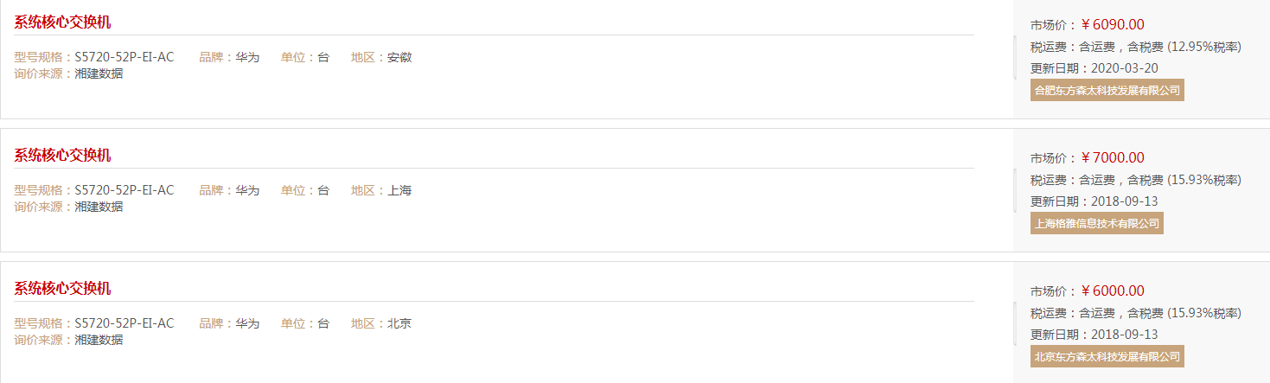Click the 北京 region value
The width and height of the screenshot is (1270, 383).
click(399, 323)
